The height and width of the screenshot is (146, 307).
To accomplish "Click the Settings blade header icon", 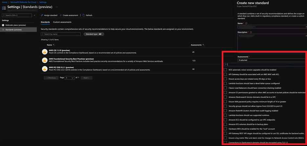I will pos(4,8).
